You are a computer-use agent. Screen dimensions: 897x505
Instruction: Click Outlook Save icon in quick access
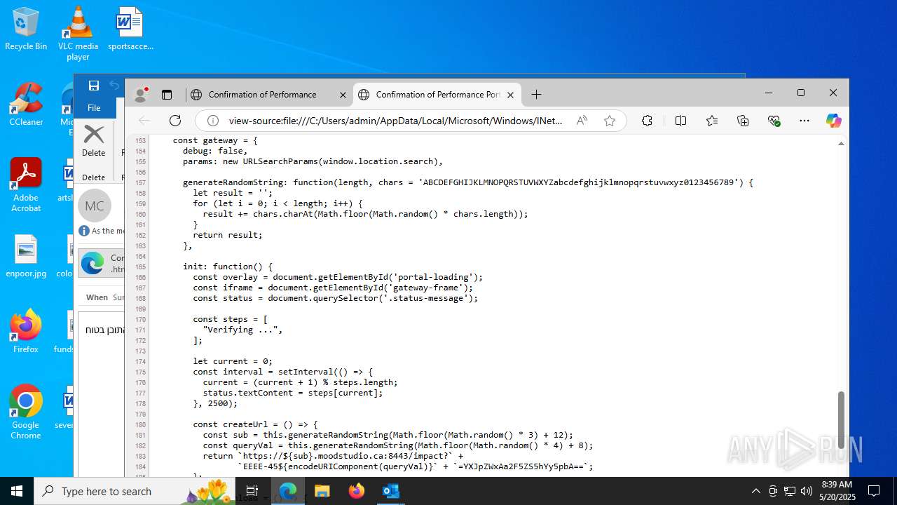93,86
